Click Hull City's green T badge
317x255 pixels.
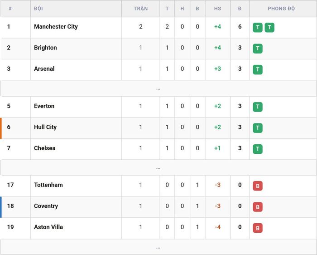click(258, 128)
